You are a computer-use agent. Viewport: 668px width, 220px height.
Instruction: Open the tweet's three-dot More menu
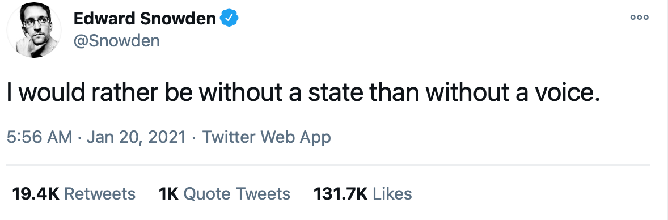(640, 18)
